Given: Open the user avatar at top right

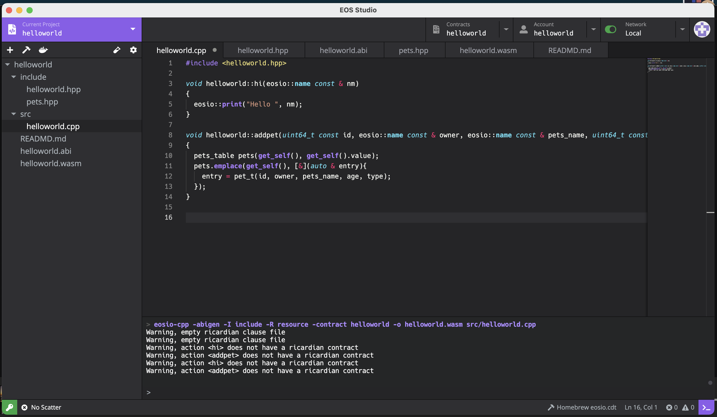Looking at the screenshot, I should coord(702,29).
